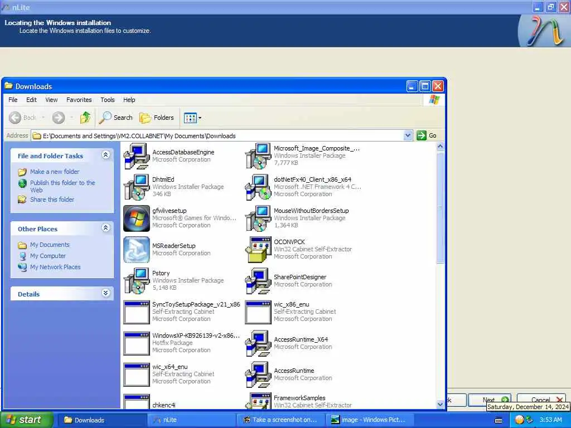Select the FrameworkSamples self-extractor icon
This screenshot has height=428, width=571.
point(258,401)
